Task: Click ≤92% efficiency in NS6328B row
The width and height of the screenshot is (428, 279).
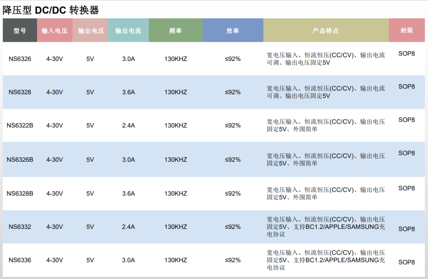Action: tap(233, 194)
